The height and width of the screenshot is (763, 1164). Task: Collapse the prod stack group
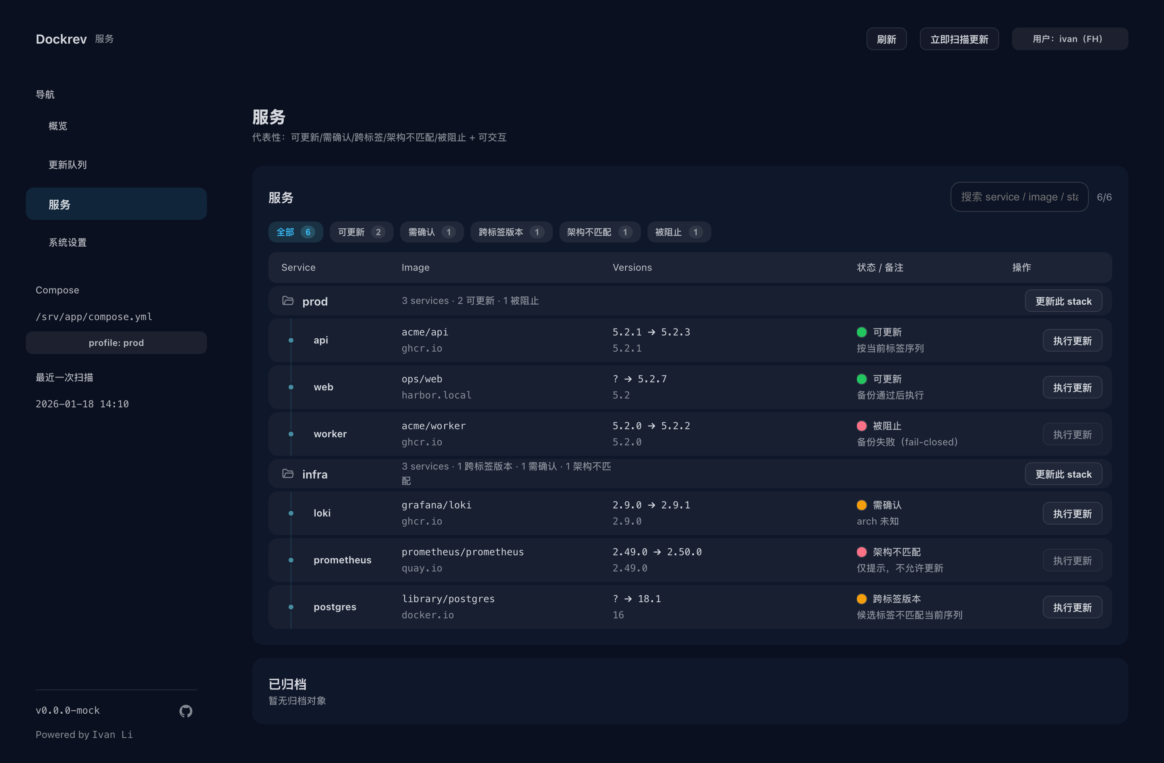[315, 301]
